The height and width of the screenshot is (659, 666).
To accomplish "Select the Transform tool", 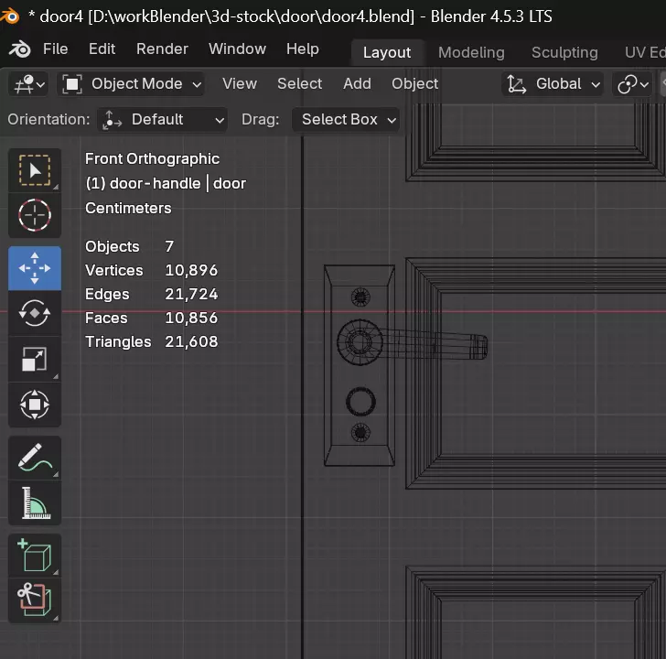I will [35, 405].
